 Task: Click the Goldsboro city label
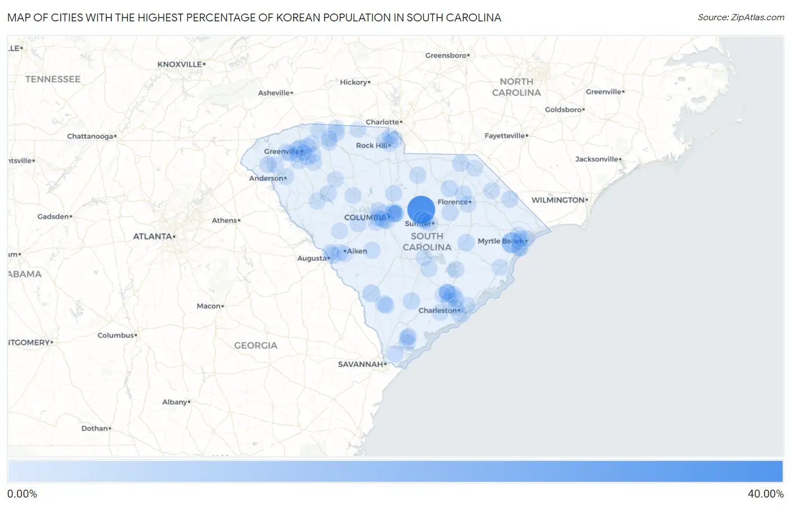[563, 110]
